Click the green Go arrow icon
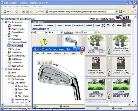Image resolution: width=138 pixels, height=111 pixels. click(120, 12)
